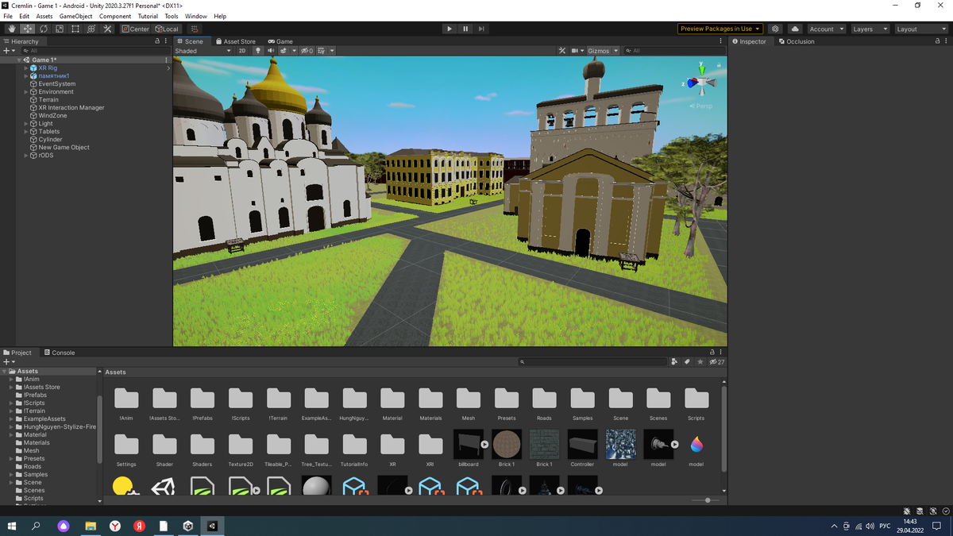The image size is (953, 536).
Task: Open the GameObject menu
Action: point(75,16)
